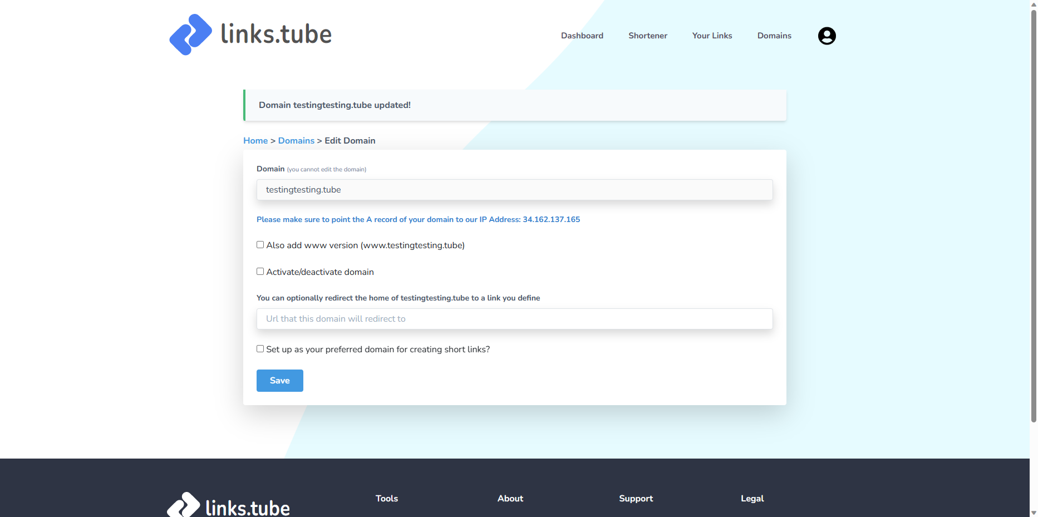Click the links.tube header logo
1038x517 pixels.
pos(250,35)
